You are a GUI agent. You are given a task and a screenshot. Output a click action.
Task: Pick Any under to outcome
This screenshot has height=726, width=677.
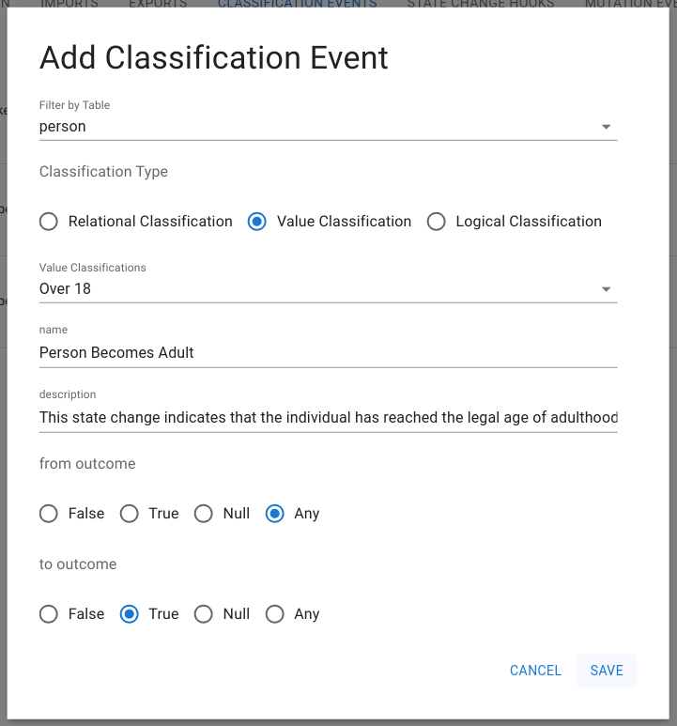pyautogui.click(x=274, y=614)
